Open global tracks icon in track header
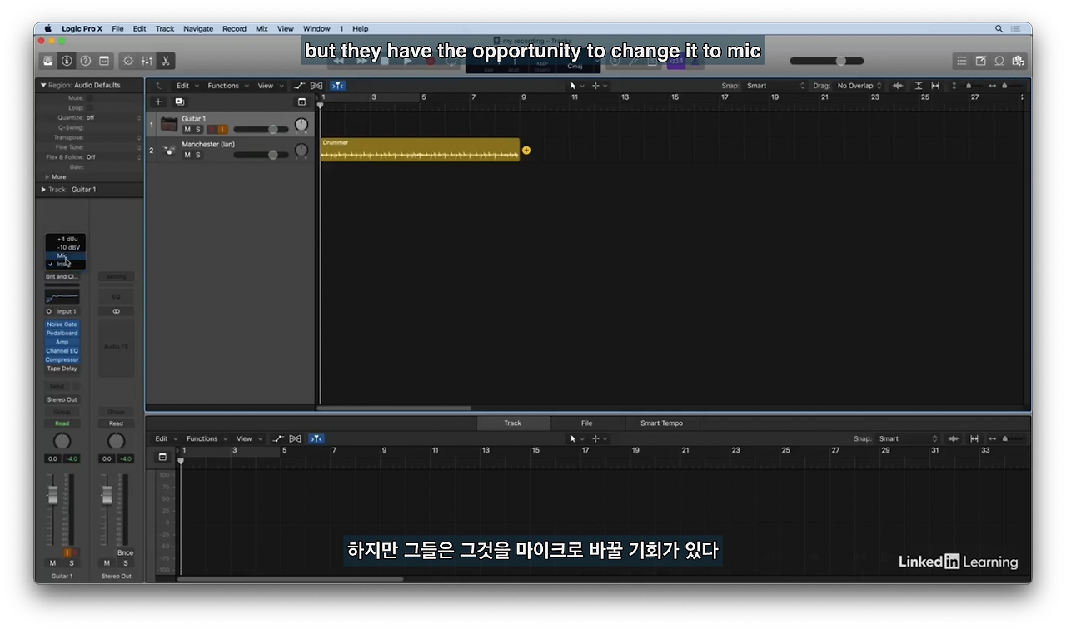Screen dimensions: 1066x629 click(x=301, y=102)
